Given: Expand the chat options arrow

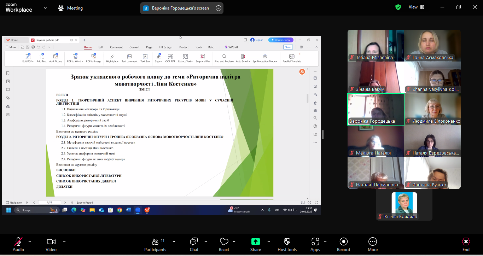Looking at the screenshot, I should coord(206,242).
